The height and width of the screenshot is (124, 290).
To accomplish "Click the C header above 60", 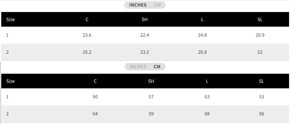I will coord(95,81).
